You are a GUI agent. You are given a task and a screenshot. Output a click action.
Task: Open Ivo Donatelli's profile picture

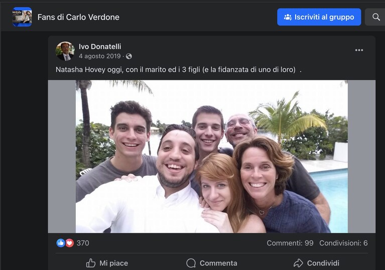pyautogui.click(x=65, y=51)
